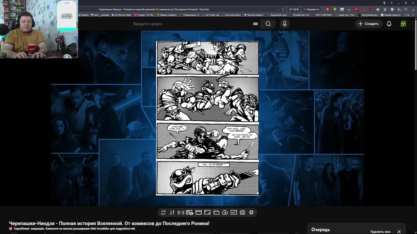This screenshot has width=417, height=234.
Task: Open playback speed gauge control
Action: coord(225,213)
